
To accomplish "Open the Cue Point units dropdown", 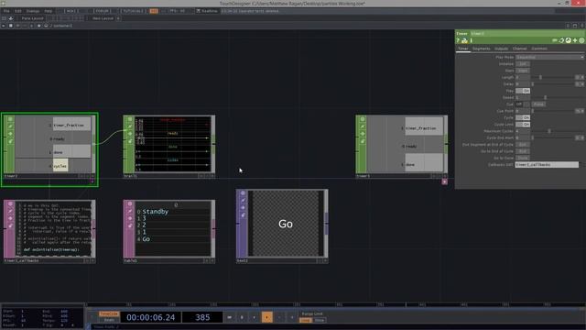I will pos(580,111).
